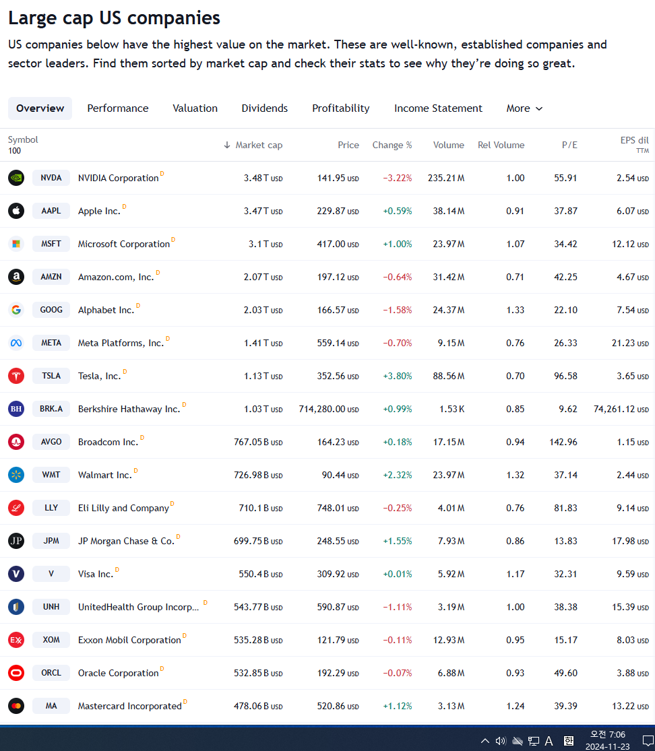Open JP Morgan Chase & Co. link
The image size is (655, 751).
127,542
